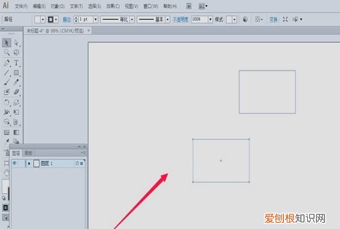This screenshot has width=340, height=229.
Task: Toggle visibility eye for 图层 1
Action: pos(15,163)
